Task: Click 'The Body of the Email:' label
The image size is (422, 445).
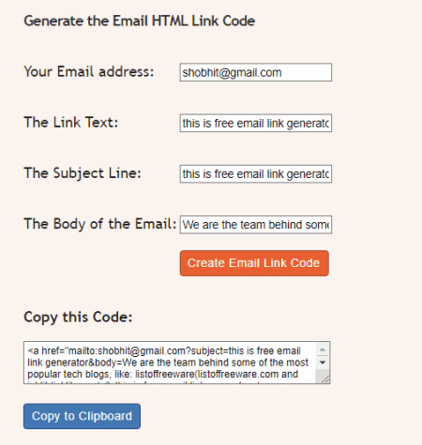Action: click(100, 224)
